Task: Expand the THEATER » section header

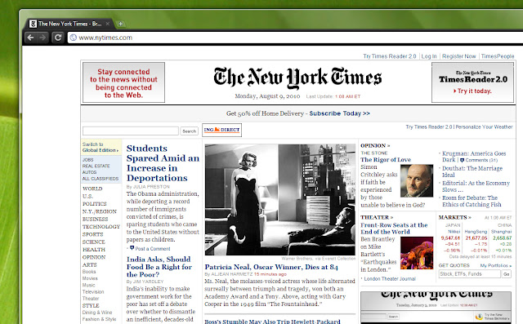Action: click(377, 217)
